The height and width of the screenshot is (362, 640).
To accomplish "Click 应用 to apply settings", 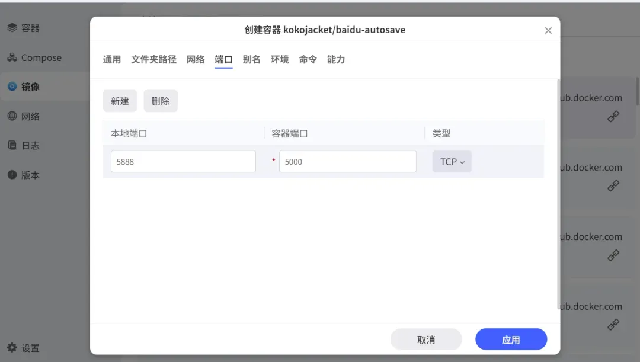I will point(511,339).
